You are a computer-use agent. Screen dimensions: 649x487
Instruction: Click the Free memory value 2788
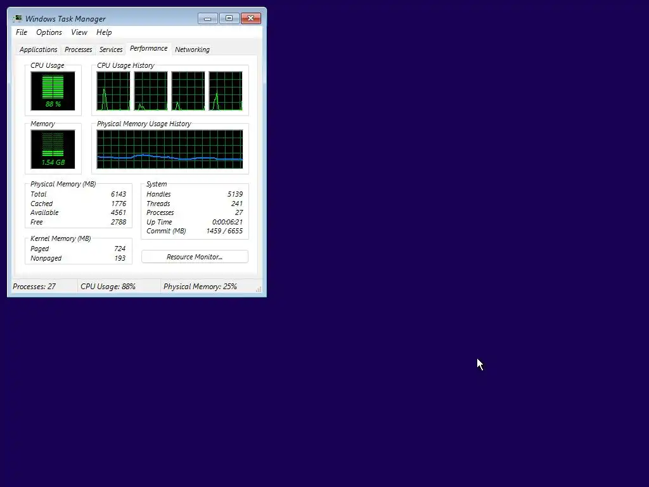click(x=119, y=223)
